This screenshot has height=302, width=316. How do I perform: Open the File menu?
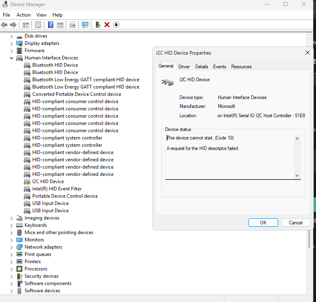tap(6, 15)
